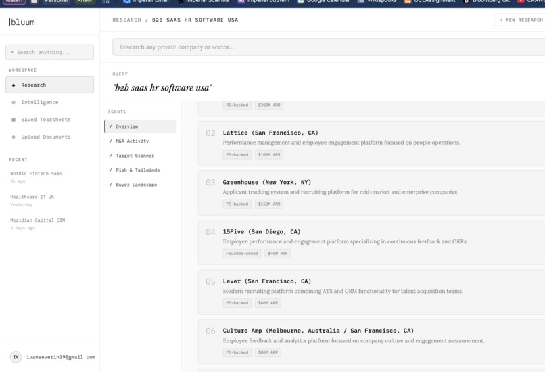Click the $60M ARR tag on Lever
This screenshot has width=545, height=372.
[268, 303]
